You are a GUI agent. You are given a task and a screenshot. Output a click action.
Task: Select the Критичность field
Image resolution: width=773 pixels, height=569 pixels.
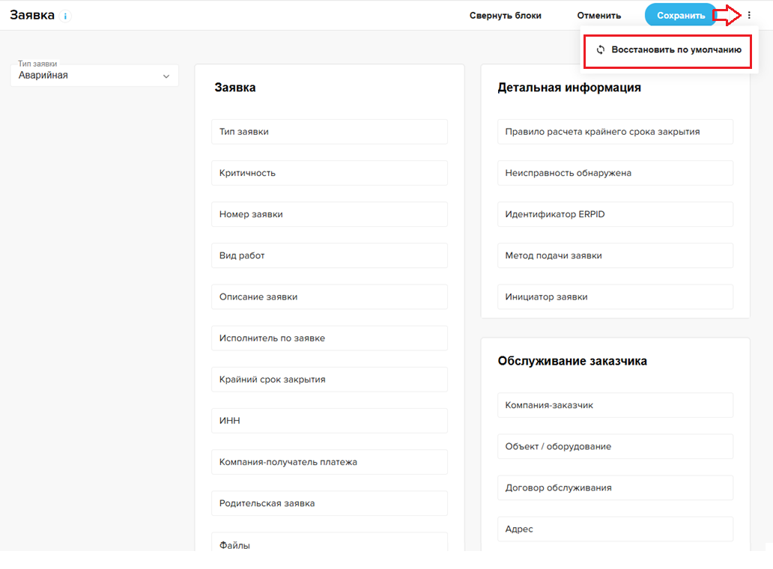coord(329,173)
